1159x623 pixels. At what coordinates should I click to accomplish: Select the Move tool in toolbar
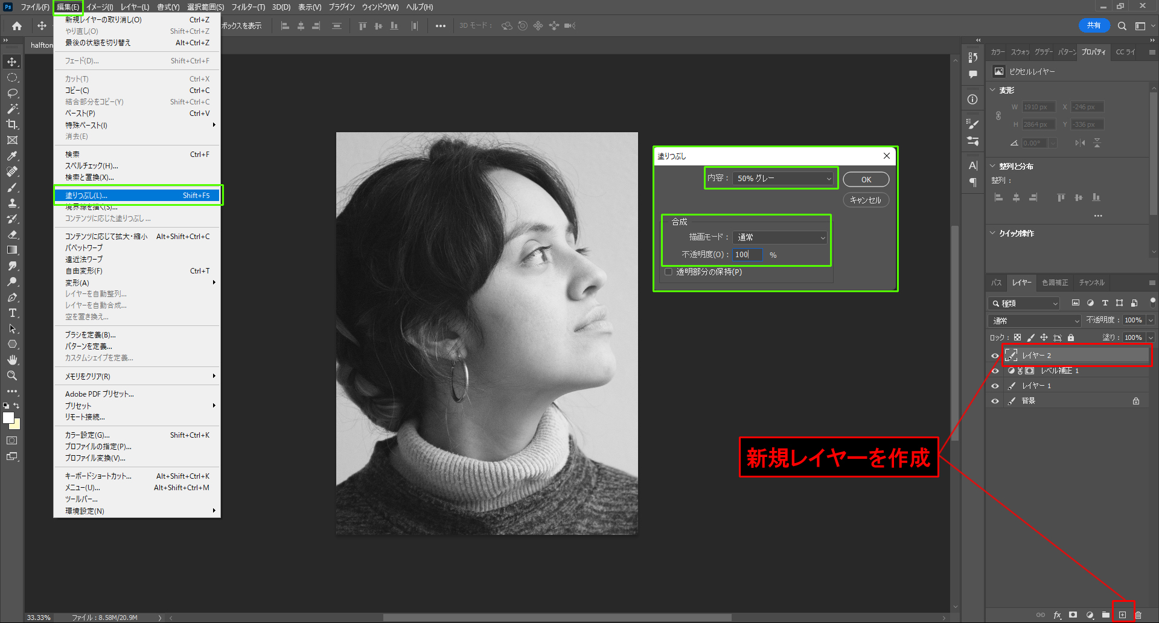click(x=12, y=62)
